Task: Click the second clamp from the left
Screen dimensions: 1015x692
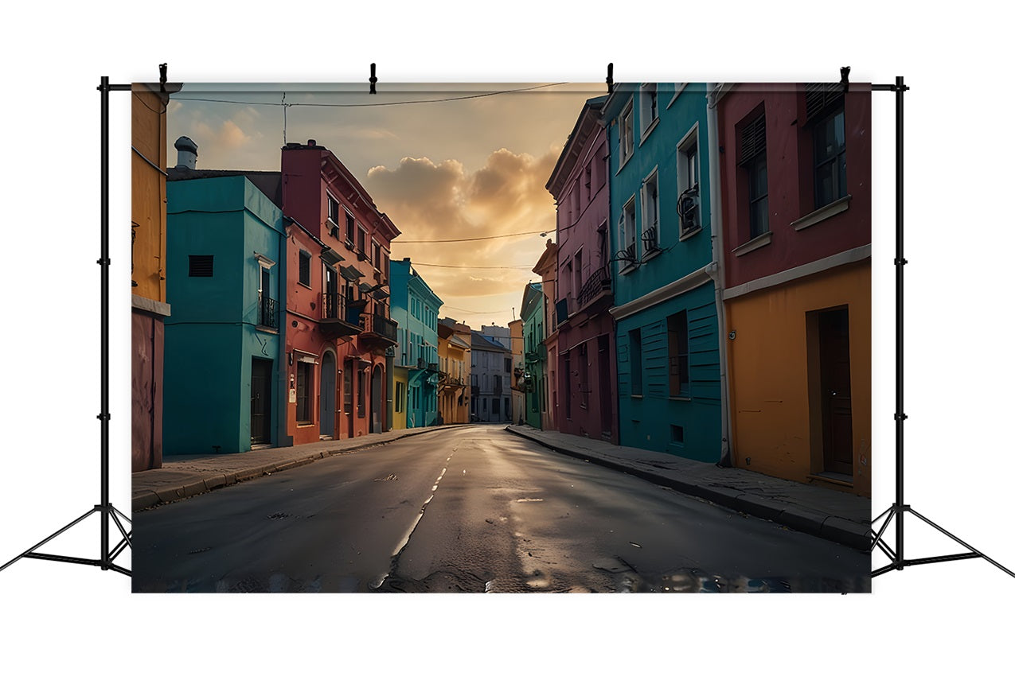Action: pos(373,77)
